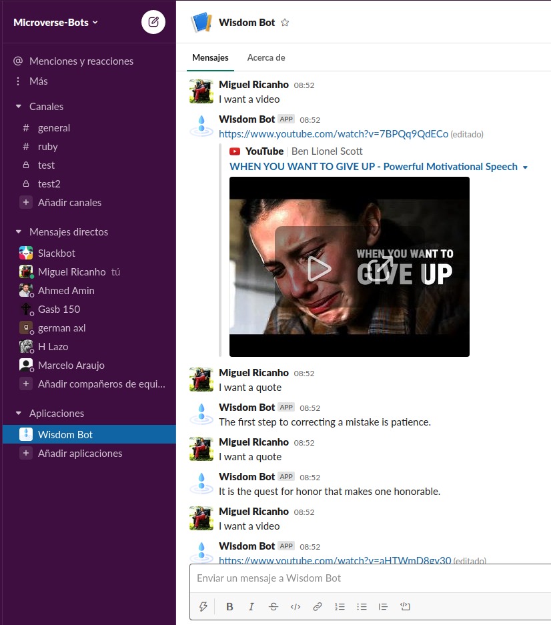Click Wisdom Bot sender name above first link
551x625 pixels.
coord(246,119)
